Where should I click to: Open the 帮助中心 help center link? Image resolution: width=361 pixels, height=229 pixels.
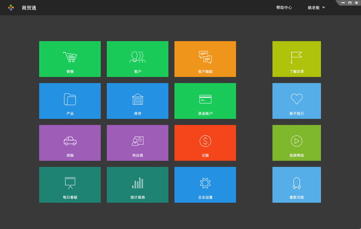click(x=284, y=8)
